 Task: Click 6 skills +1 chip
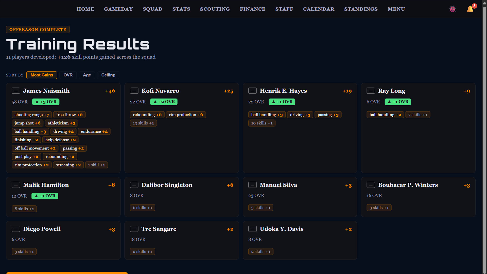[143, 208]
